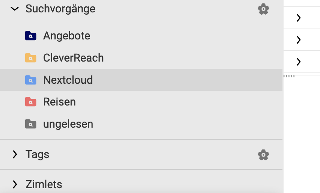Open the Reisen saved search
320x193 pixels.
coord(141,102)
